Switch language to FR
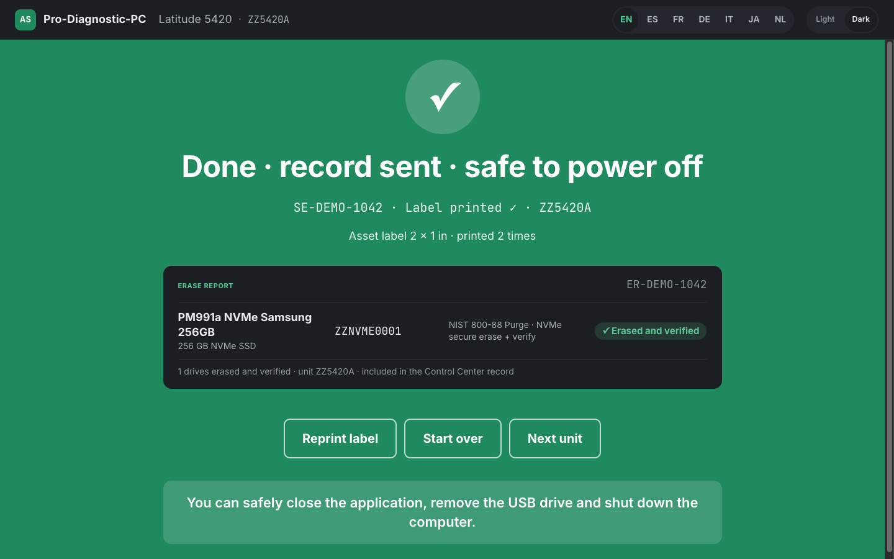 [x=679, y=19]
